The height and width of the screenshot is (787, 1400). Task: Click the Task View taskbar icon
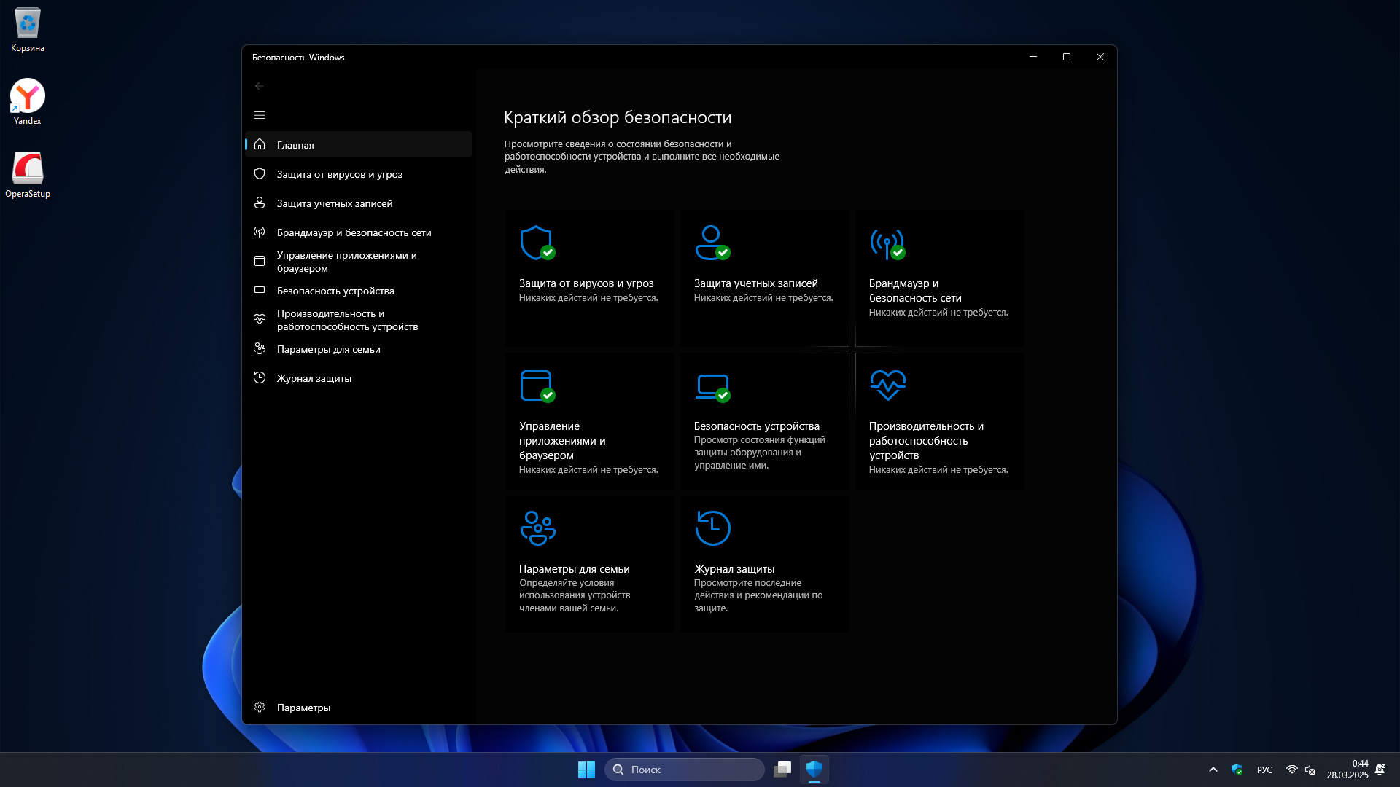(782, 770)
